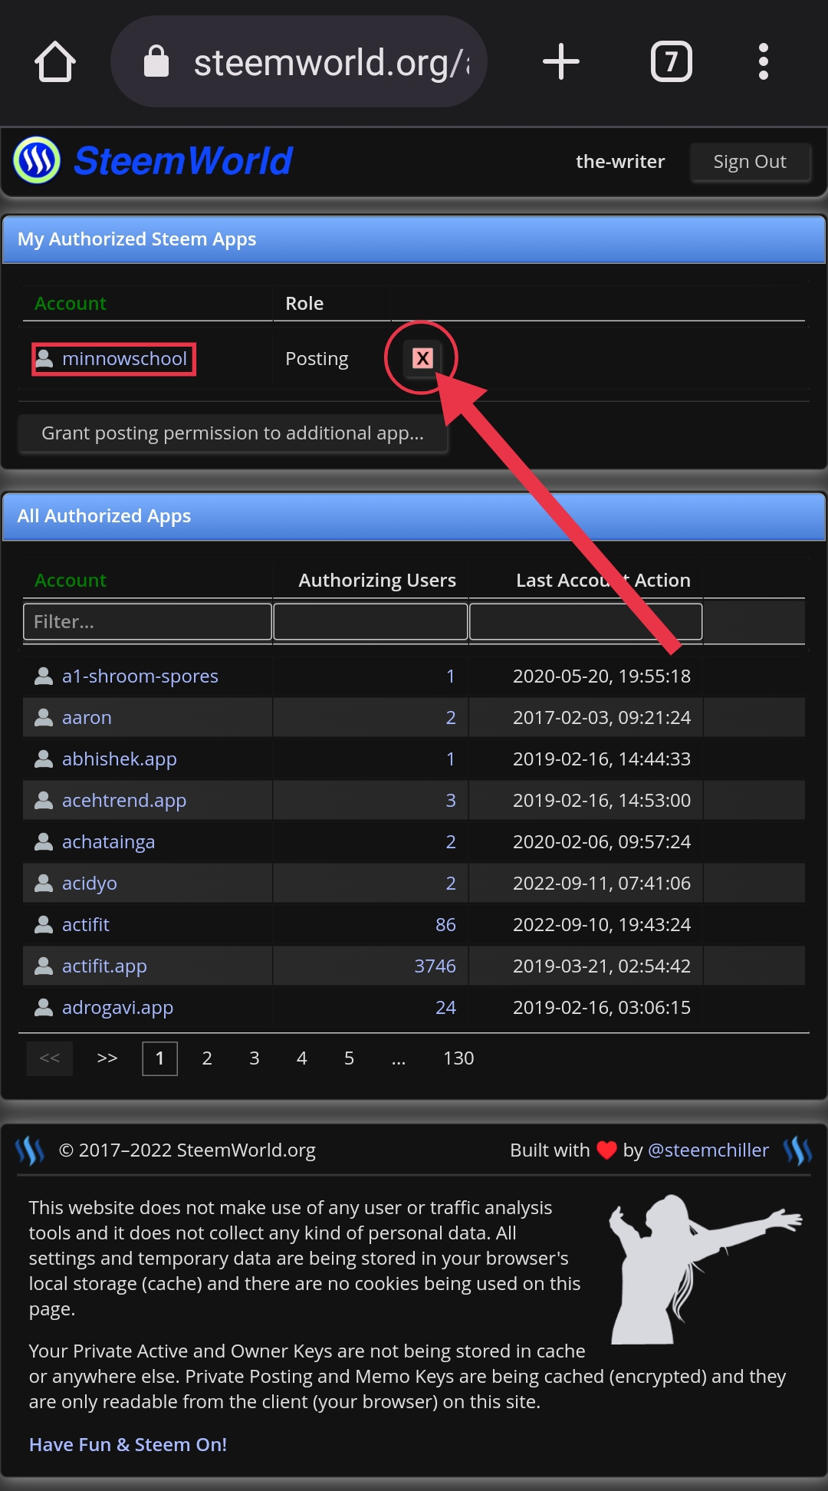Click the user icon beside aaron
The height and width of the screenshot is (1491, 828).
tap(44, 717)
